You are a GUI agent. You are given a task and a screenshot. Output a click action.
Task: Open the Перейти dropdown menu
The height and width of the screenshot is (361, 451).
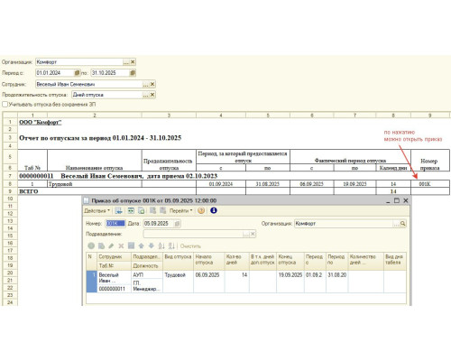pos(180,210)
